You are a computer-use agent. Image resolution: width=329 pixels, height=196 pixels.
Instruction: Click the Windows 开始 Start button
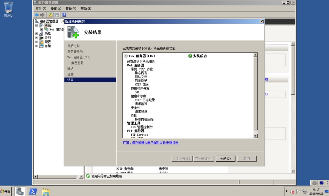6,191
